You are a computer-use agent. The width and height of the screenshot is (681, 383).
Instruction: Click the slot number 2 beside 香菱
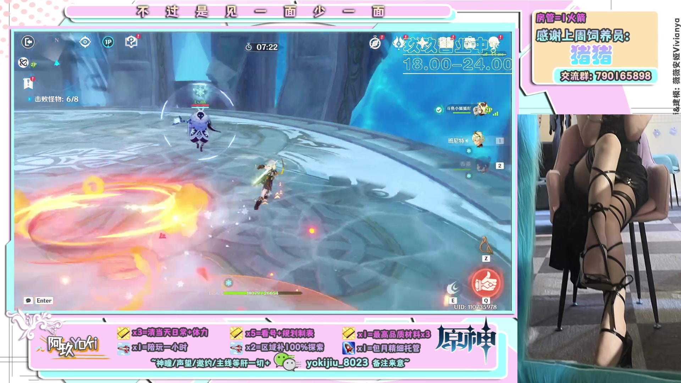[500, 166]
